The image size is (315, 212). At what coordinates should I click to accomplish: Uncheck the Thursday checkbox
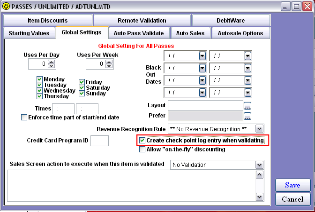(x=39, y=96)
